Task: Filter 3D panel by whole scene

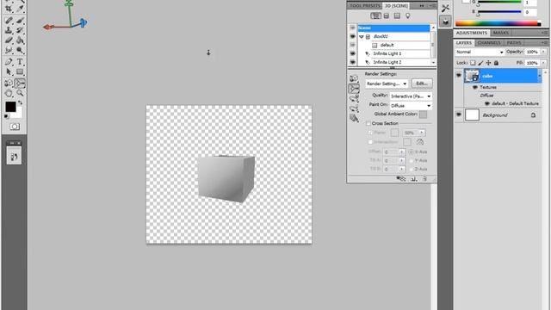Action: tap(375, 15)
